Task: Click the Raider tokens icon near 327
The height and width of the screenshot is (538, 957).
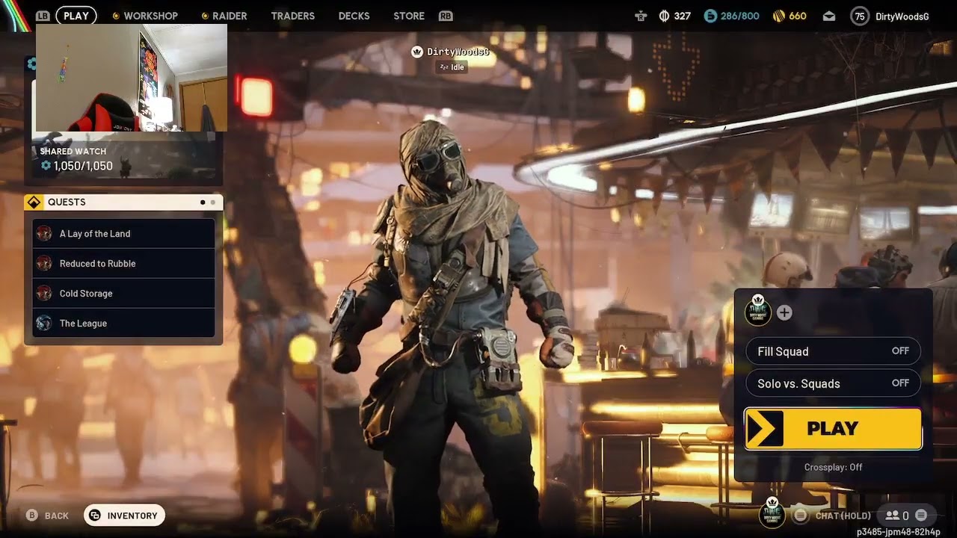Action: (x=664, y=16)
